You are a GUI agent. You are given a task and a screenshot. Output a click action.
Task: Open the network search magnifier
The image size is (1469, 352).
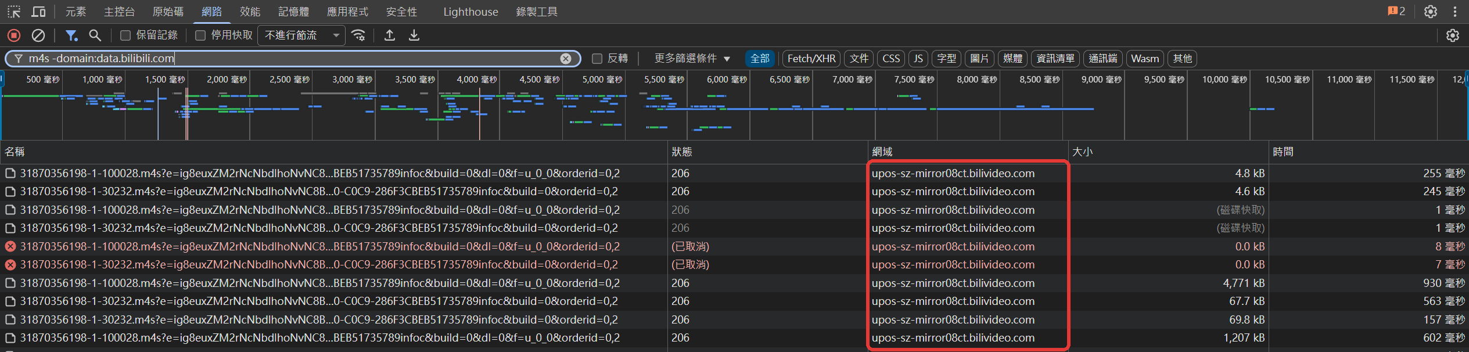[95, 35]
